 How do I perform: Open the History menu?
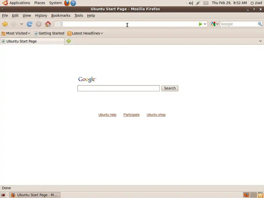pos(41,15)
